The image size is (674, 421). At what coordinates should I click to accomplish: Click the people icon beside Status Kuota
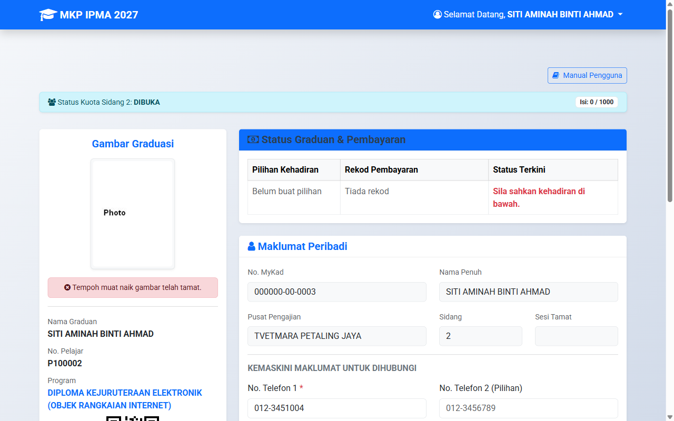[x=52, y=102]
